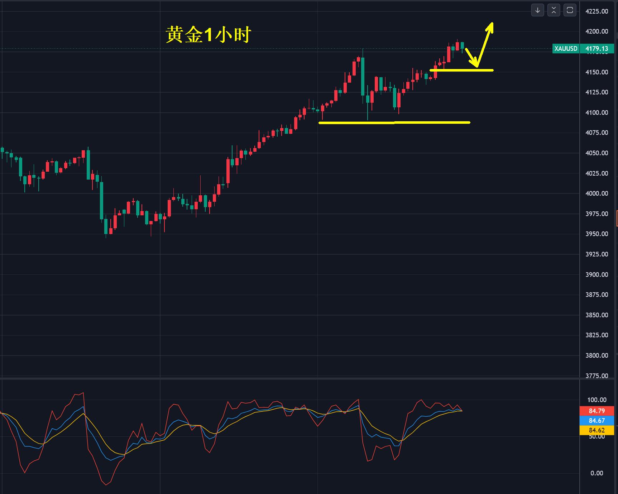
Task: Collapse the main chart pane
Action: (x=554, y=10)
